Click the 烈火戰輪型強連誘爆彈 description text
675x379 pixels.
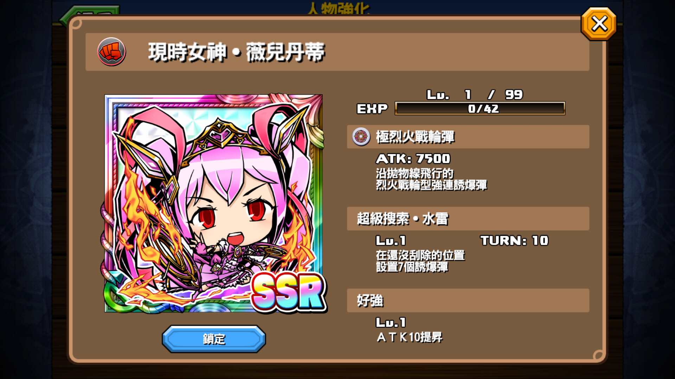tap(431, 185)
